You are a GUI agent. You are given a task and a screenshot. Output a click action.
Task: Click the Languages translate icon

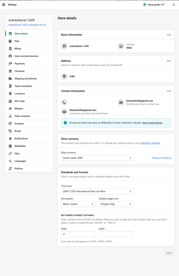[x=10, y=161]
